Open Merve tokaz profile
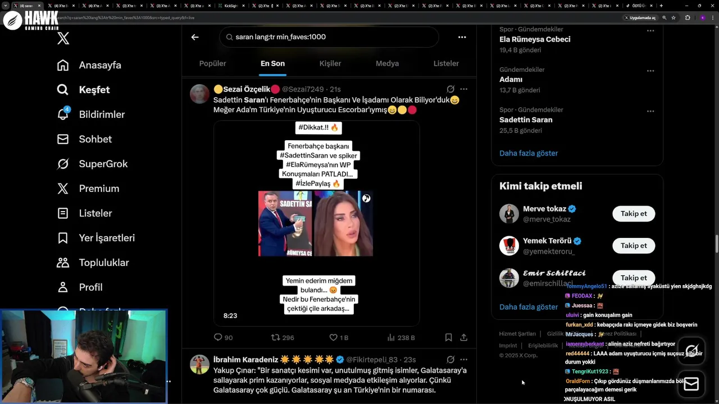Viewport: 719px width, 404px height. [x=544, y=209]
